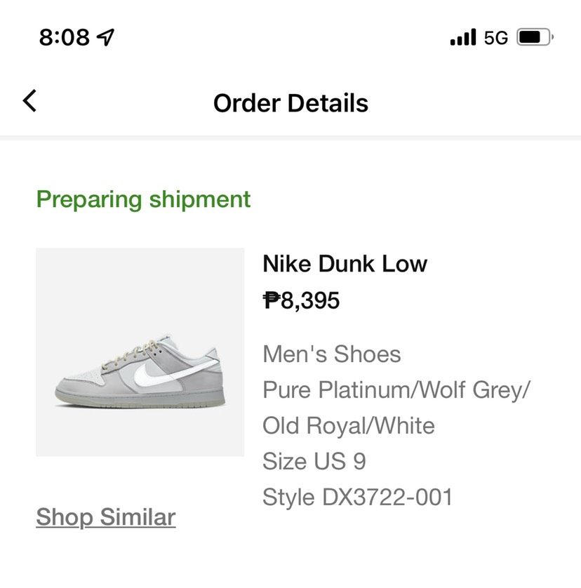Tap the back arrow in header
Image resolution: width=581 pixels, height=588 pixels.
[x=29, y=102]
